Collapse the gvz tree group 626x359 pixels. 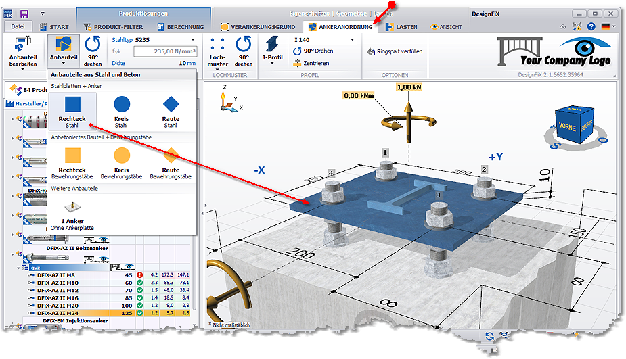pos(18,268)
